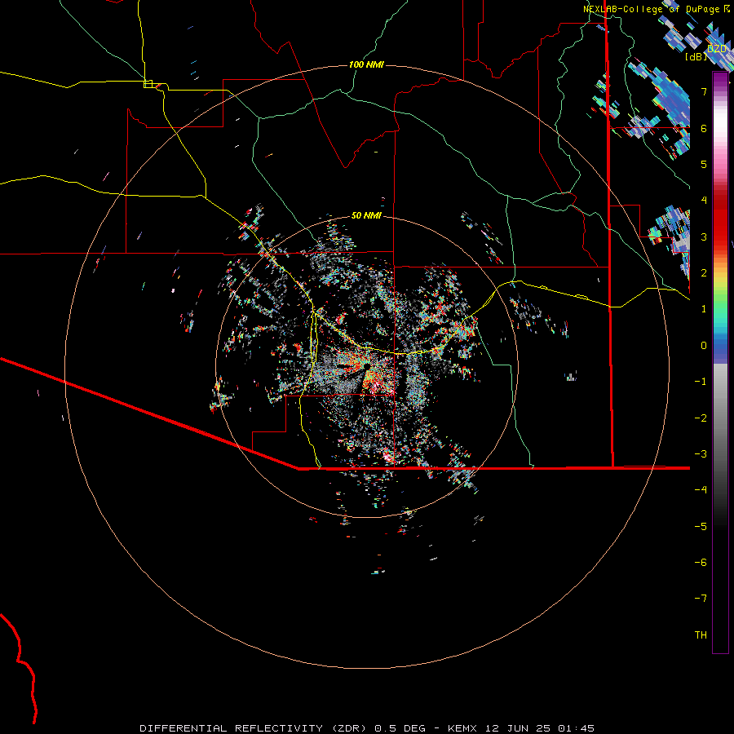Viewport: 734px width, 734px height.
Task: Click the small yellow square marker on the highway
Action: coord(148,84)
